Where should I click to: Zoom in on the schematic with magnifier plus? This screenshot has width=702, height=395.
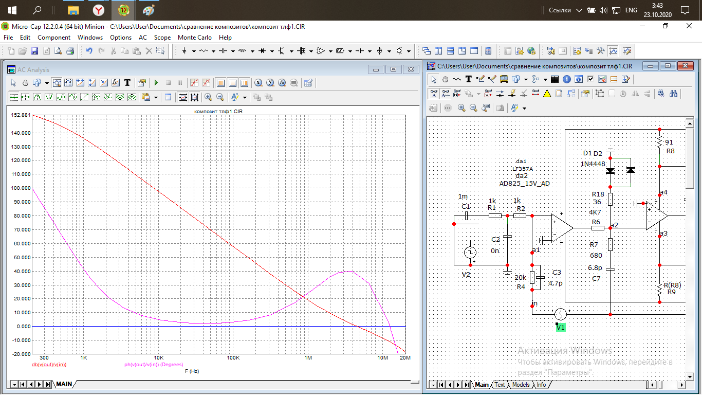coord(461,108)
